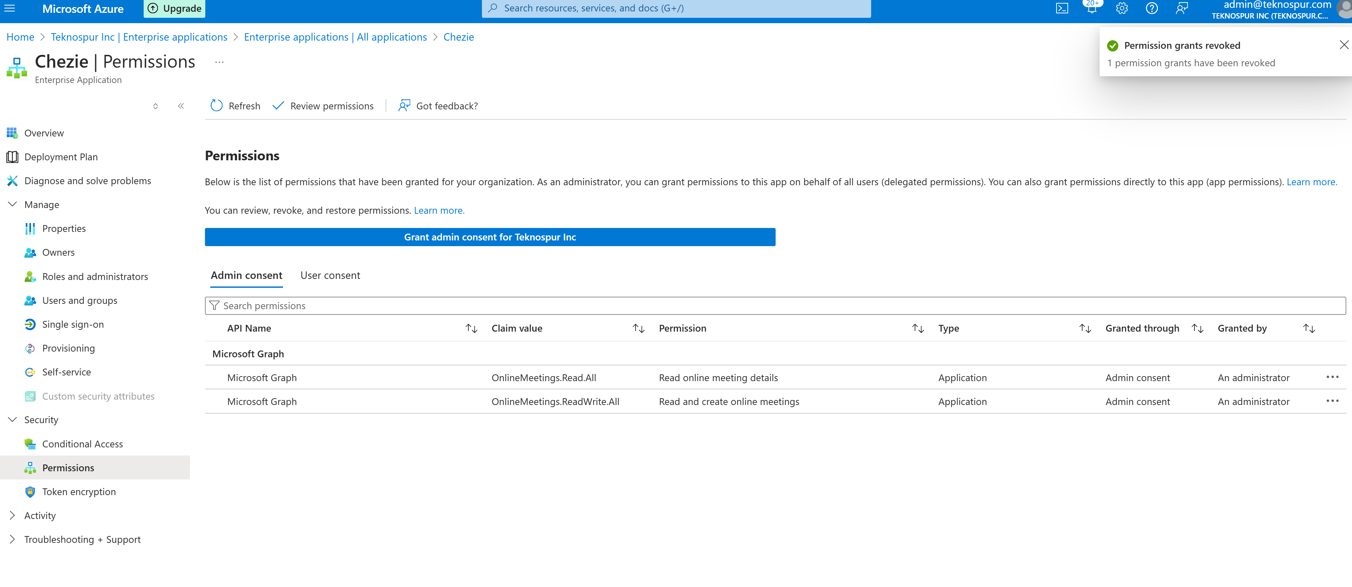1352x587 pixels.
Task: Open the Cloud Shell icon
Action: (1062, 9)
